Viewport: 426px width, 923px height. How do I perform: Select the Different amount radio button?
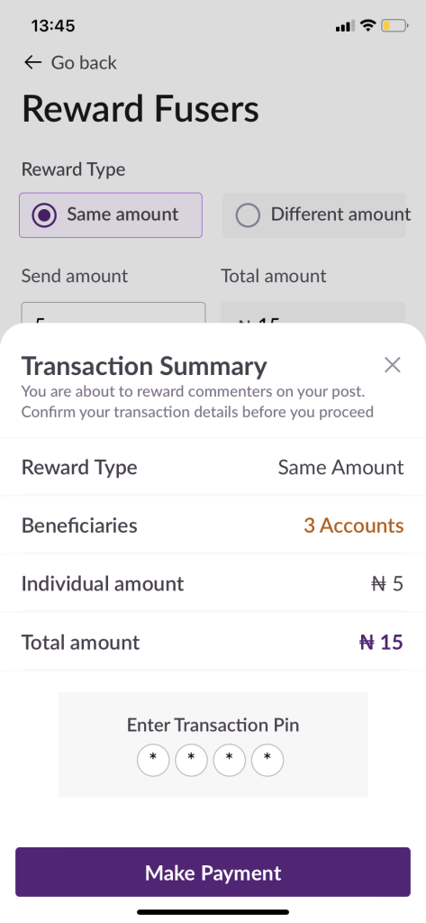tap(248, 215)
